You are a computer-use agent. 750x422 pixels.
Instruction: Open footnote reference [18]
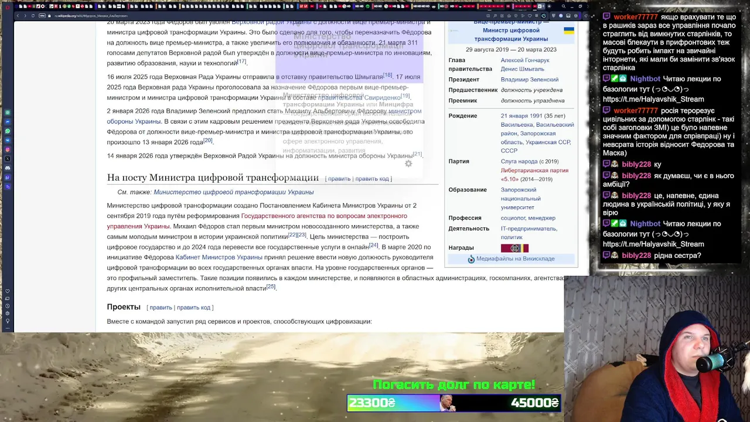point(387,75)
